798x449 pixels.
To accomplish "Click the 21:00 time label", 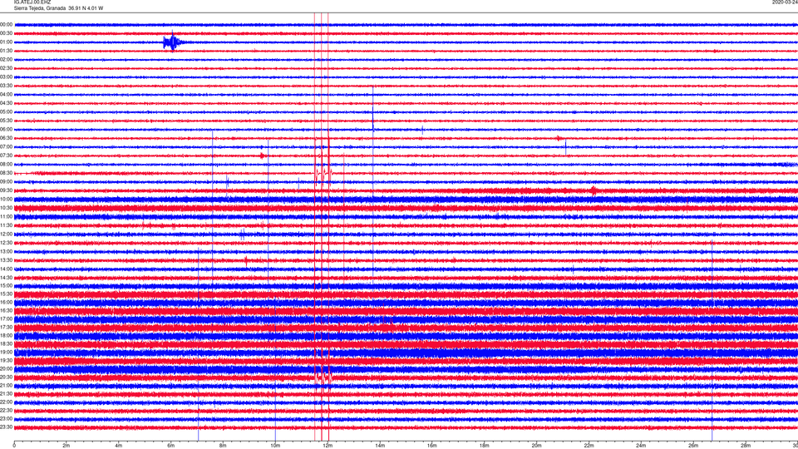I will (x=7, y=385).
